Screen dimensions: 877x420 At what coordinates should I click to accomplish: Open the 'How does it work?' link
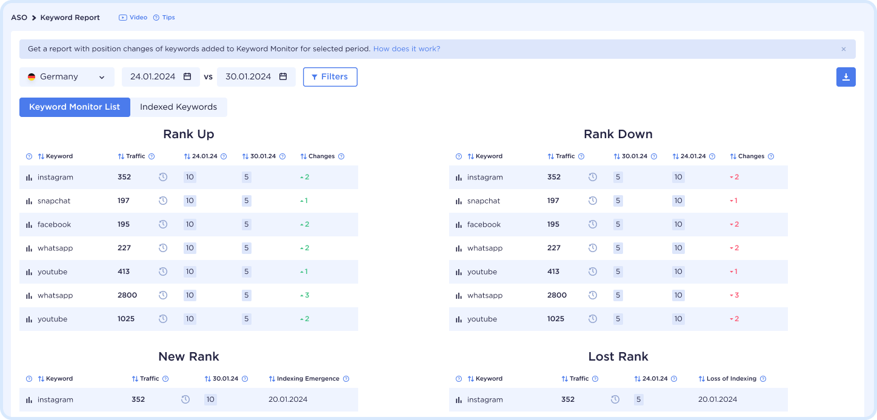click(407, 49)
